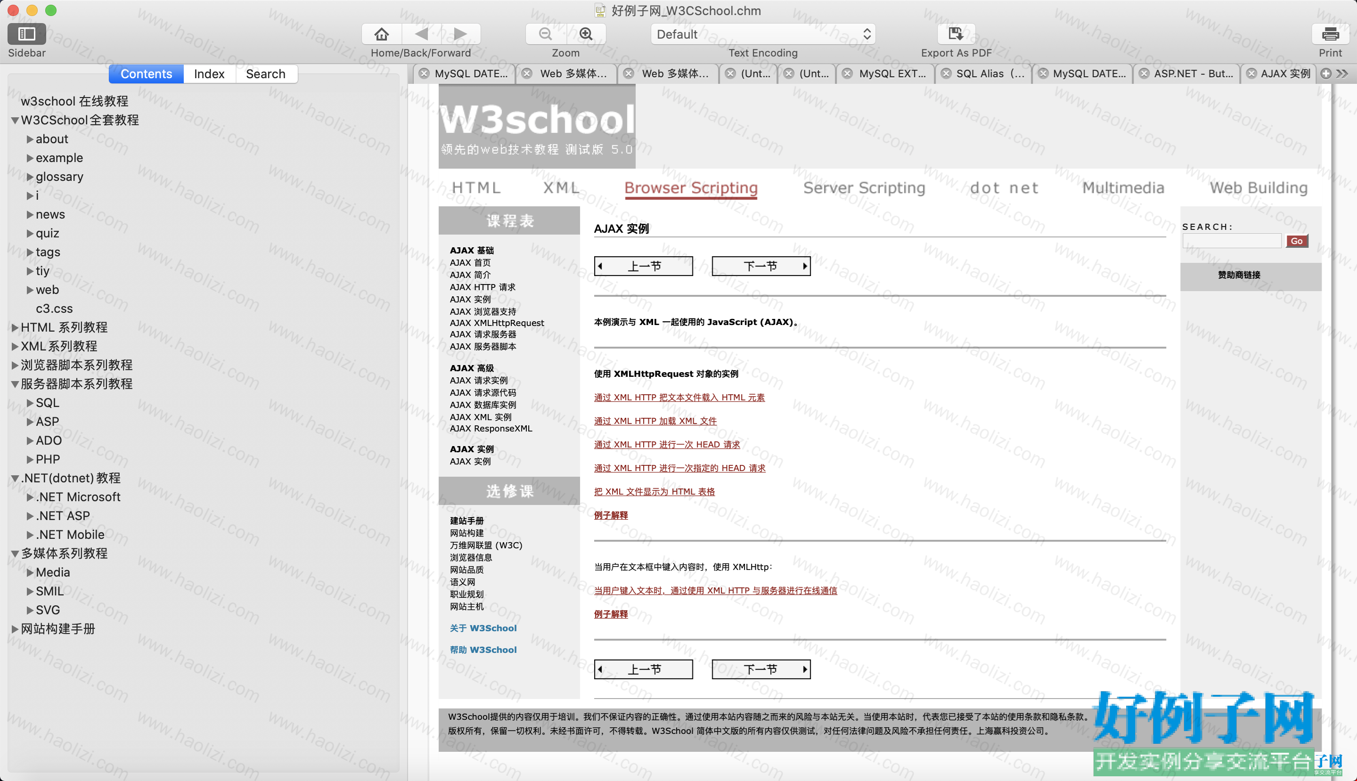1357x781 pixels.
Task: Toggle the Sidebar button in the toolbar
Action: (x=26, y=34)
